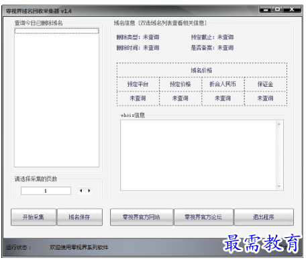The width and height of the screenshot is (306, 264).
Task: Click the 退出程序 button
Action: pyautogui.click(x=264, y=217)
